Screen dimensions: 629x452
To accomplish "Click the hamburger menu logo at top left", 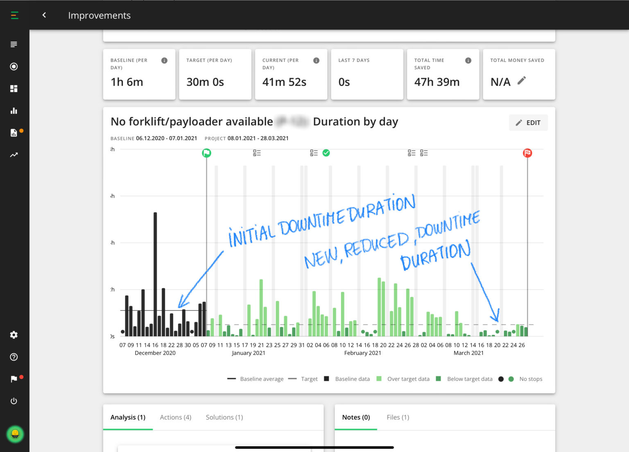I will coord(15,15).
